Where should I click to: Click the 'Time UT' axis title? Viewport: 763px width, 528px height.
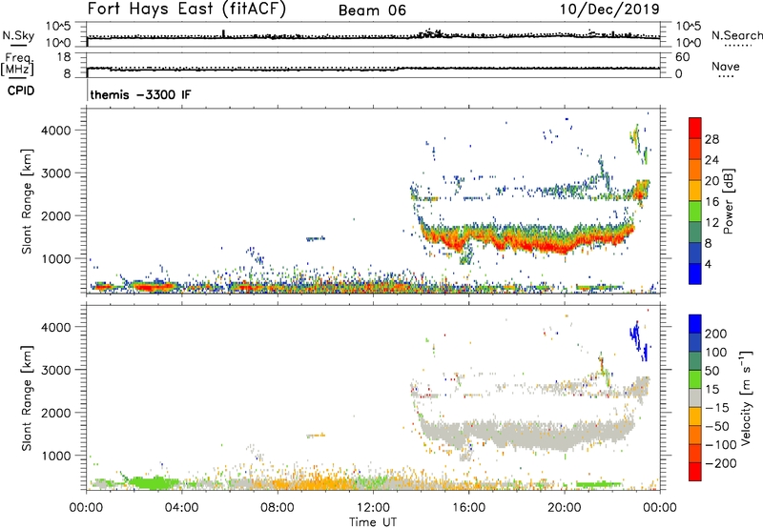[x=373, y=522]
